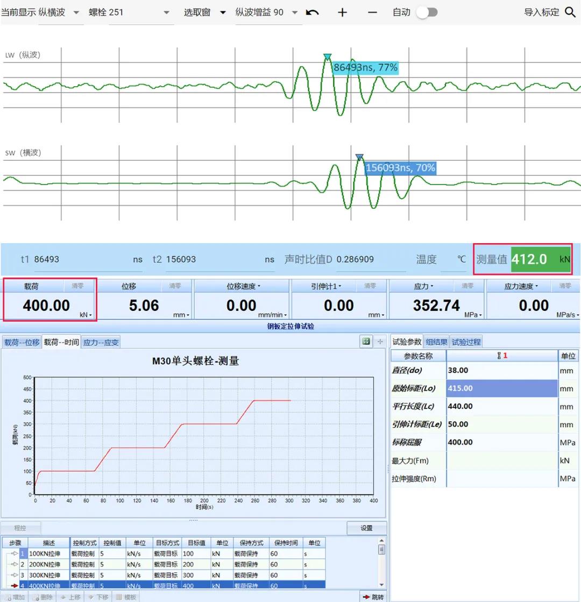Open the 当前显示 纵横波 dropdown
581x602 pixels.
pos(75,12)
